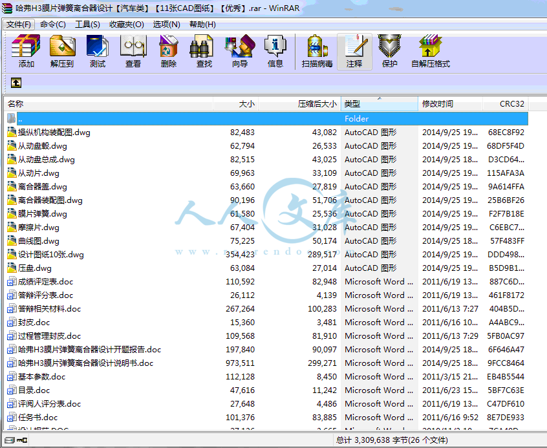
Task: Select file 目录.doc
Action: click(267, 390)
